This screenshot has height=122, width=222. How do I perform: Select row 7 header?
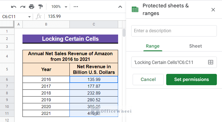pyautogui.click(x=7, y=86)
